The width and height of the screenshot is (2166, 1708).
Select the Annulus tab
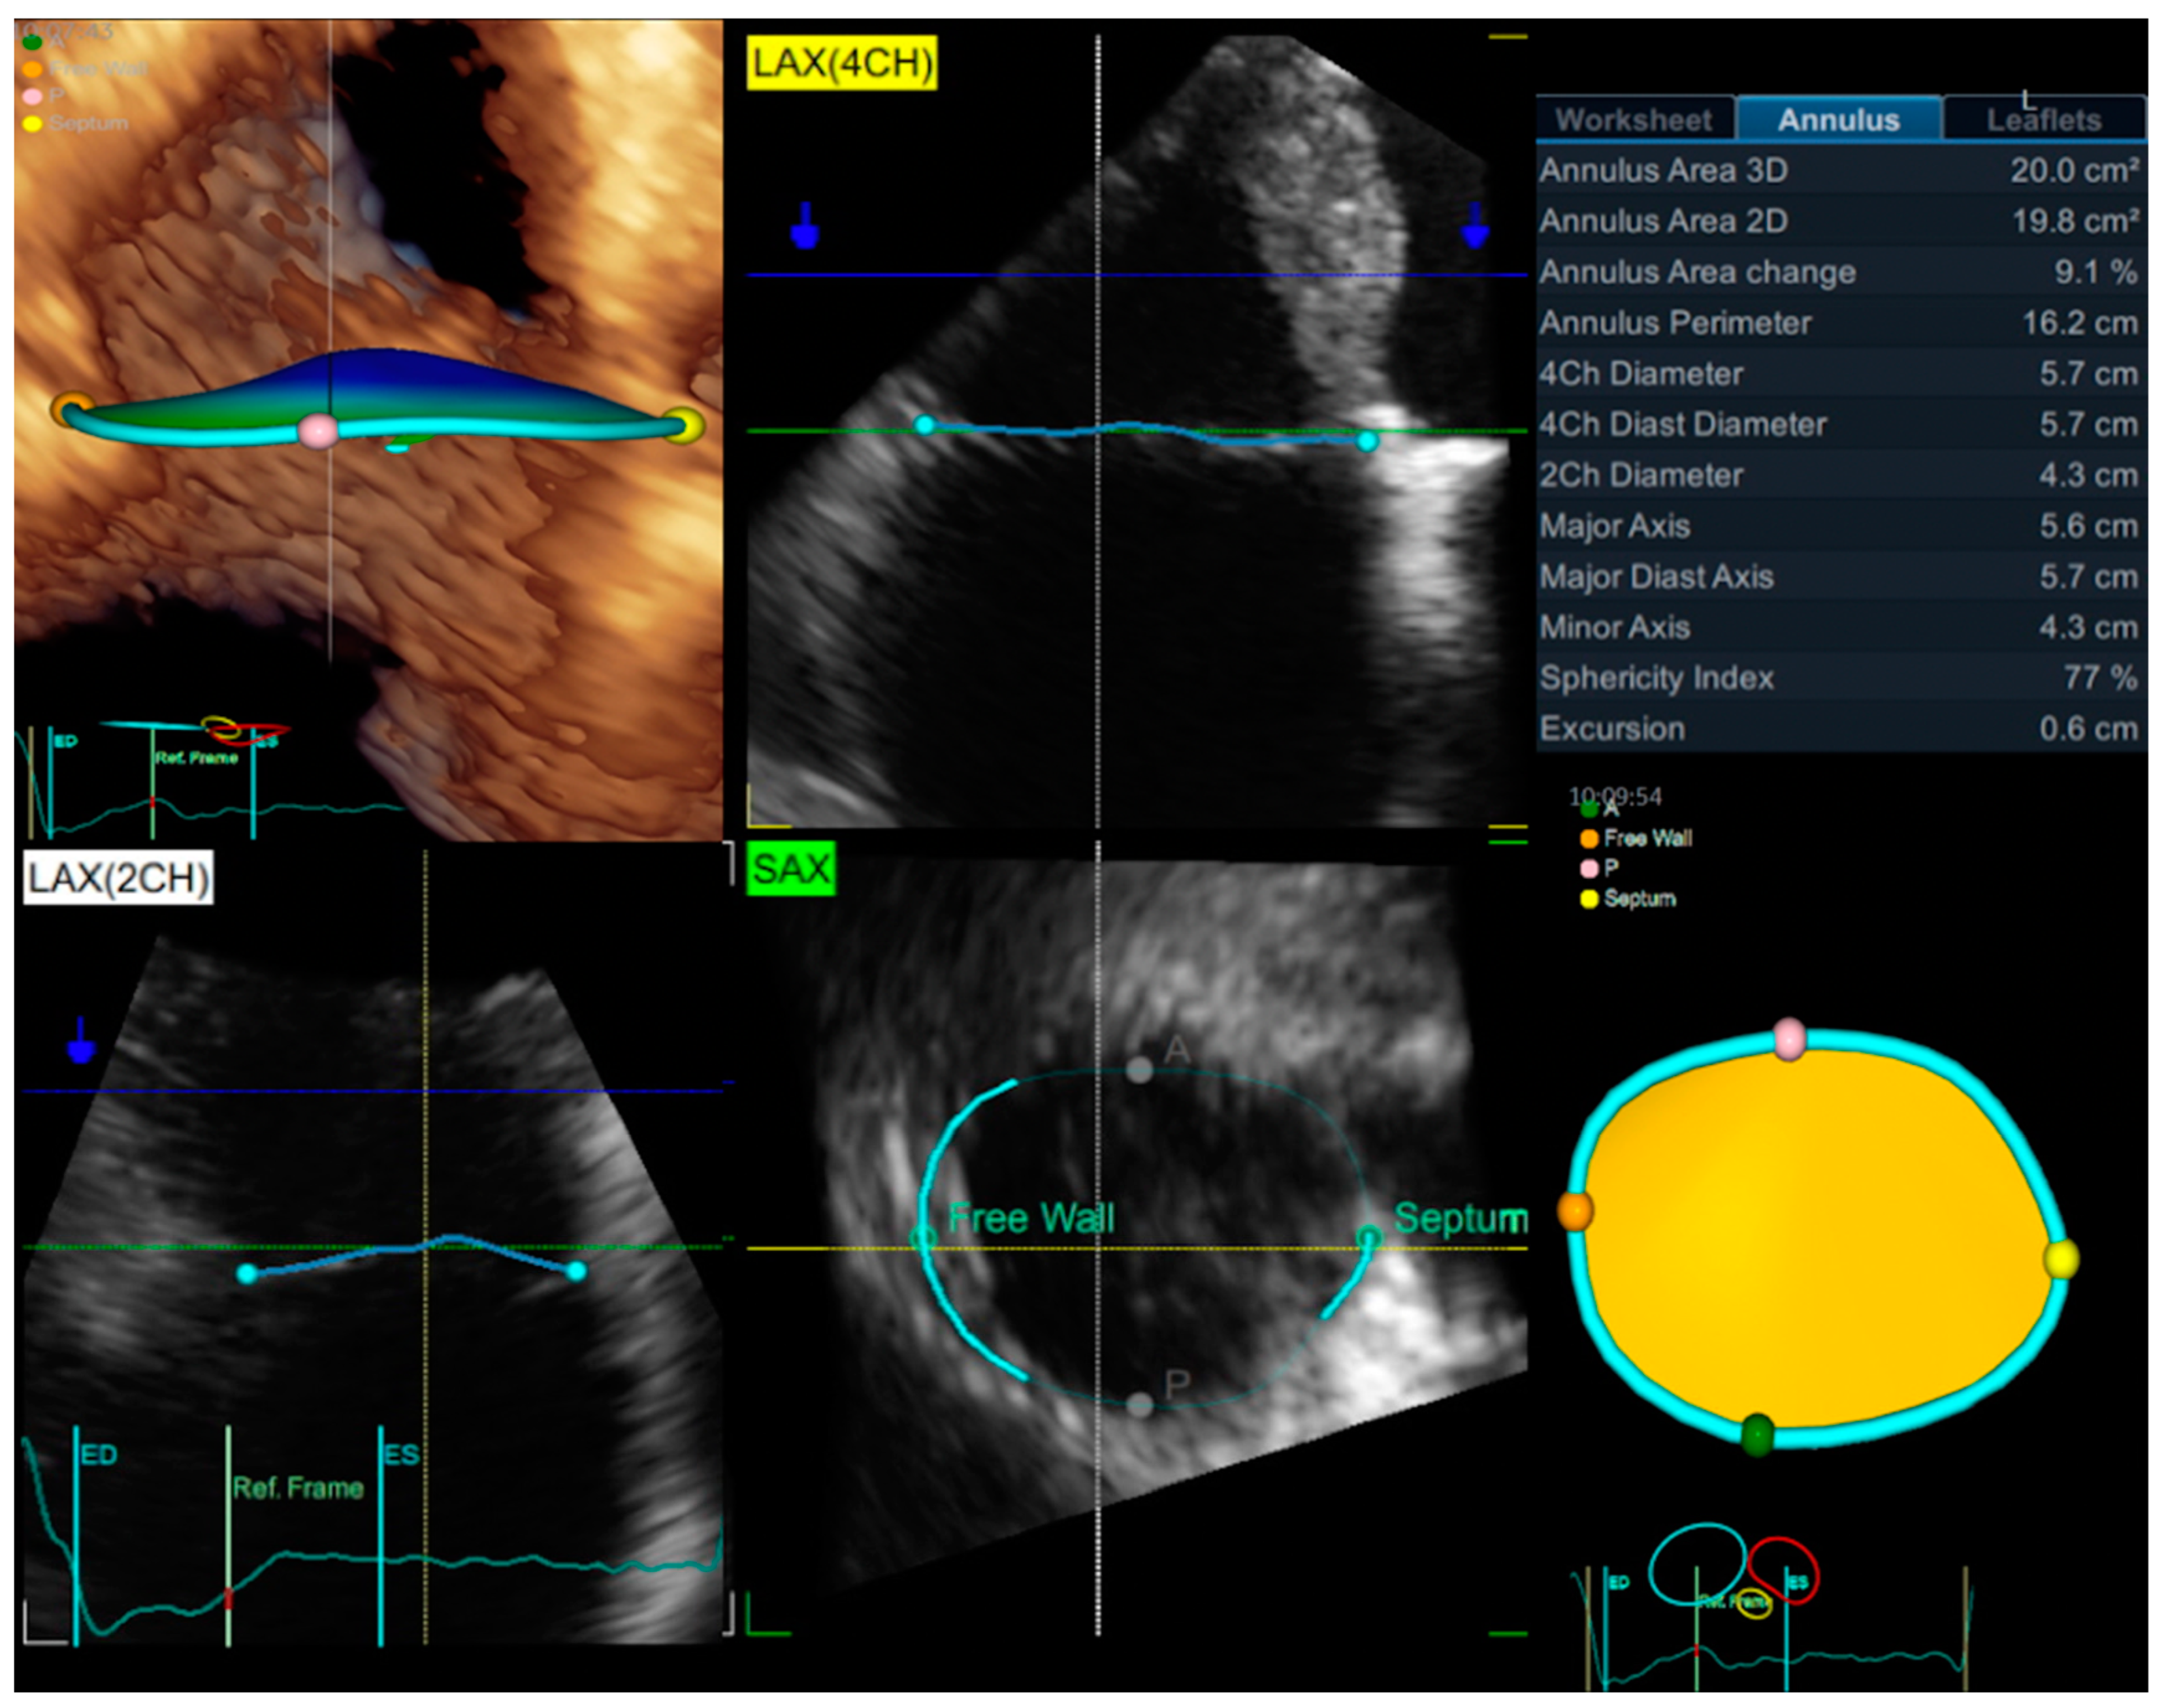point(1838,120)
